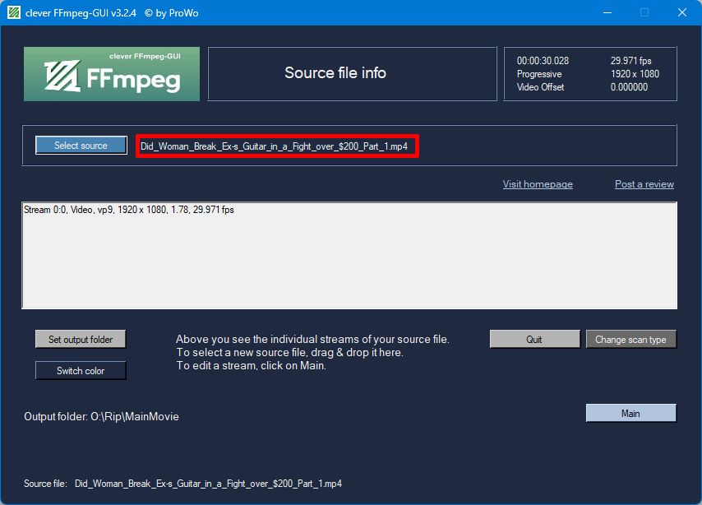702x505 pixels.
Task: Minimize the clever FFmpeg-GUI window
Action: 607,12
